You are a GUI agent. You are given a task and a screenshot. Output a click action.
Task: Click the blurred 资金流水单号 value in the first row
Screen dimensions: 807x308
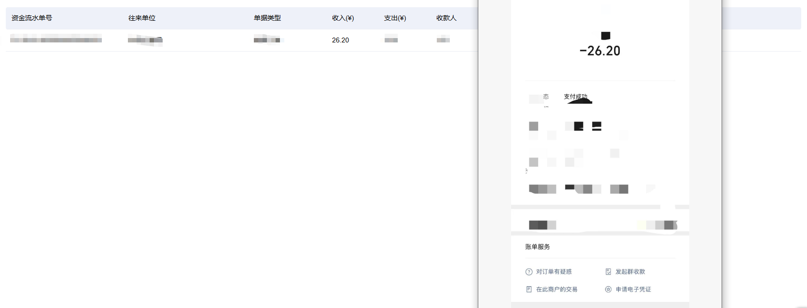[56, 39]
